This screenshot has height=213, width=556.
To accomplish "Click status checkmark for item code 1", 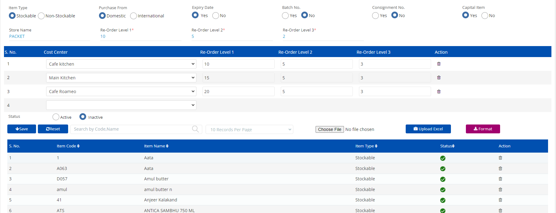I will tap(443, 158).
